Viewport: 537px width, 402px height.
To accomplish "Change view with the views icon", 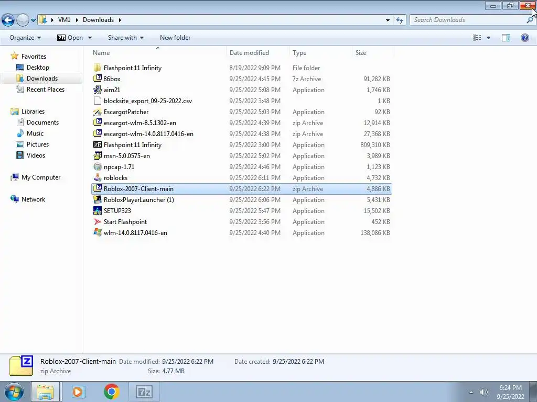I will pos(477,38).
